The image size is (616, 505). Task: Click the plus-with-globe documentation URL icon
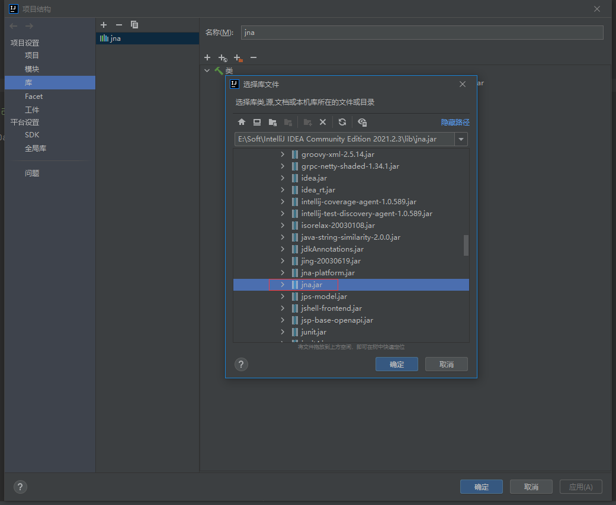223,58
